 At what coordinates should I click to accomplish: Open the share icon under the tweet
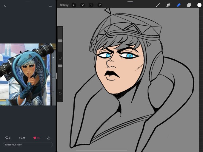49,138
